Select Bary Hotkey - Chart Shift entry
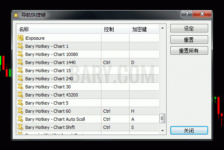Image resolution: width=224 pixels, height=150 pixels. coord(50,127)
